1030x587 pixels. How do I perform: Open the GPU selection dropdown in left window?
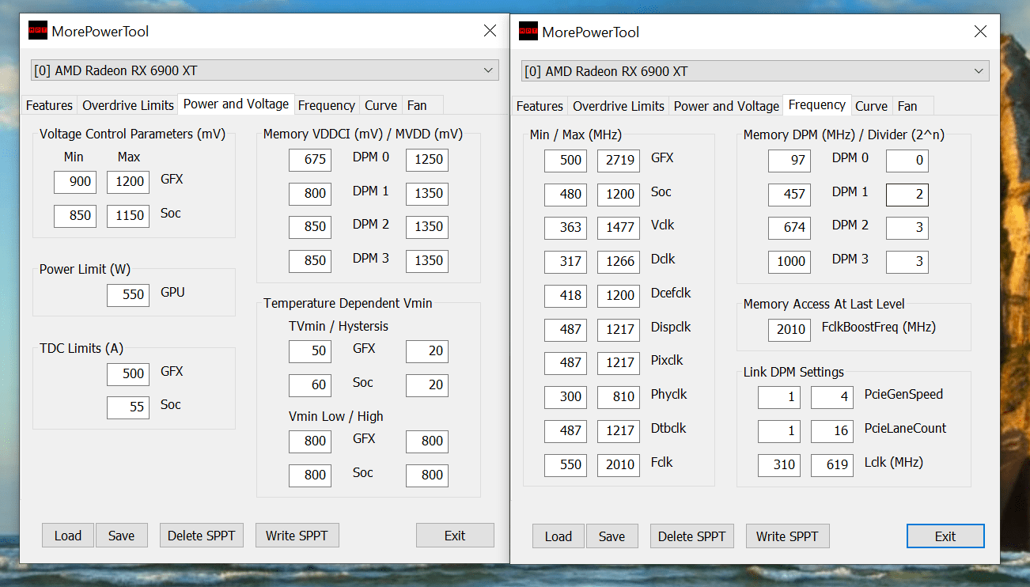tap(265, 70)
